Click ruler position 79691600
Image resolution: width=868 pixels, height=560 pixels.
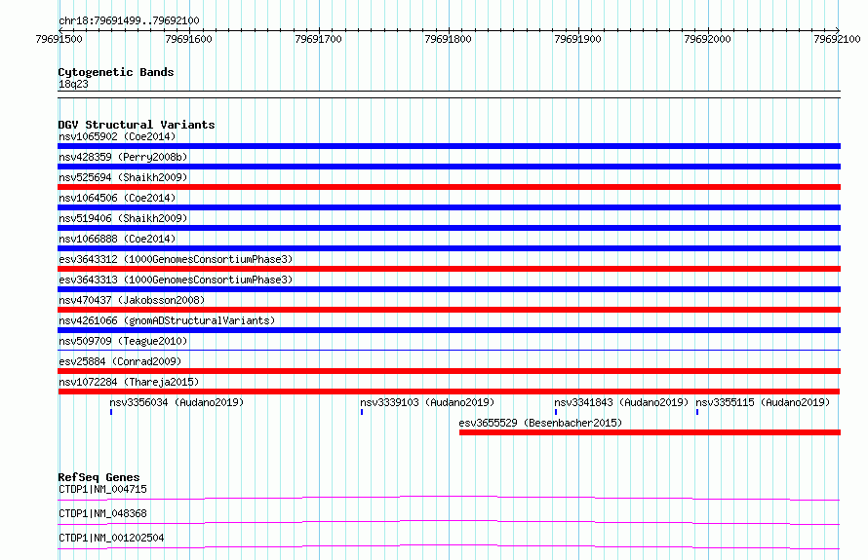[x=189, y=39]
